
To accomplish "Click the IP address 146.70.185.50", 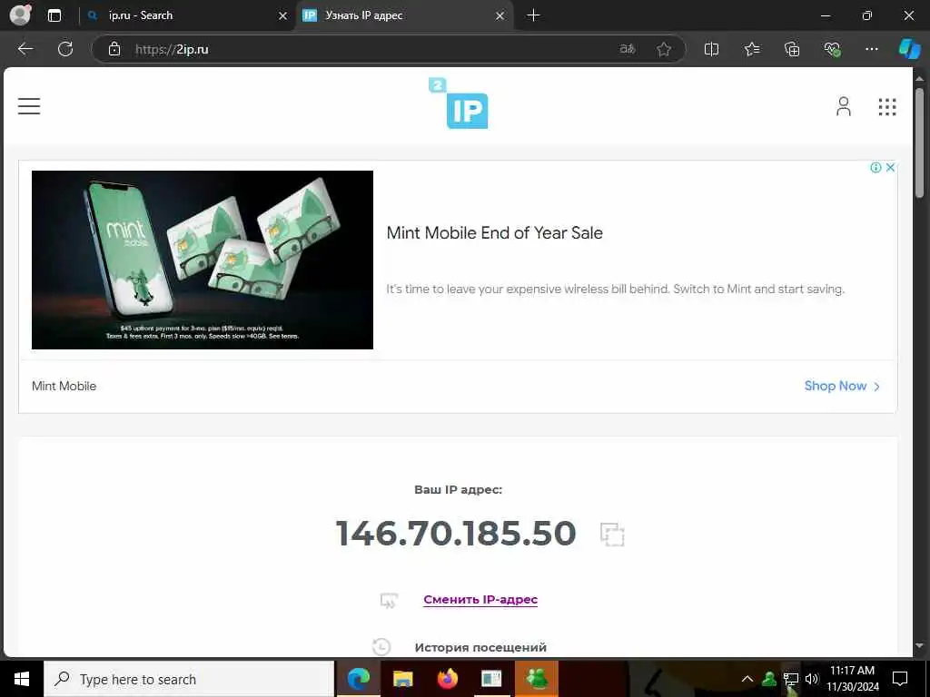I will tap(456, 533).
